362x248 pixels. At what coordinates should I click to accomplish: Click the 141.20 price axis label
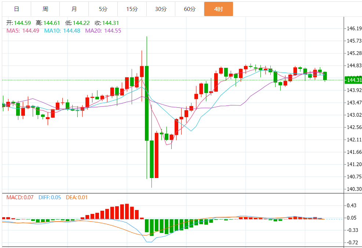pos(354,164)
